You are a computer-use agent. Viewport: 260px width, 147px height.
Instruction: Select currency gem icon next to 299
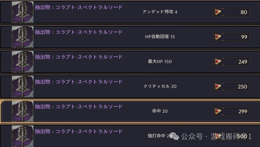(x=218, y=111)
